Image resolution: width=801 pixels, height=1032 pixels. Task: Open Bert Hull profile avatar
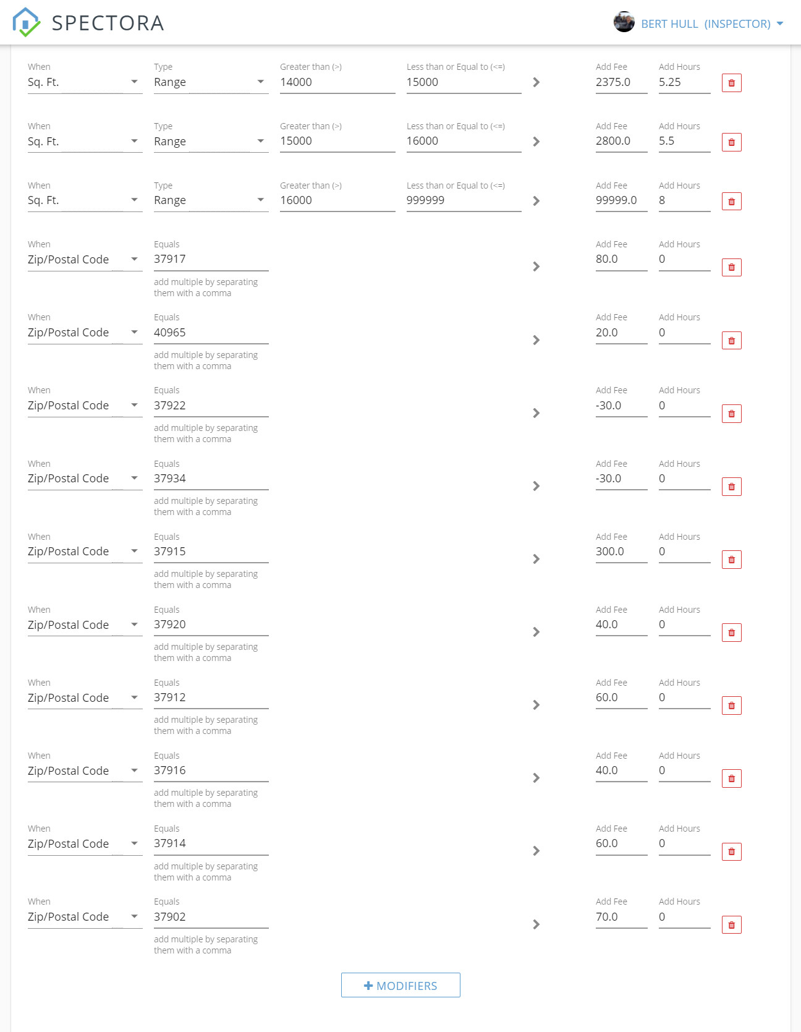click(x=624, y=22)
